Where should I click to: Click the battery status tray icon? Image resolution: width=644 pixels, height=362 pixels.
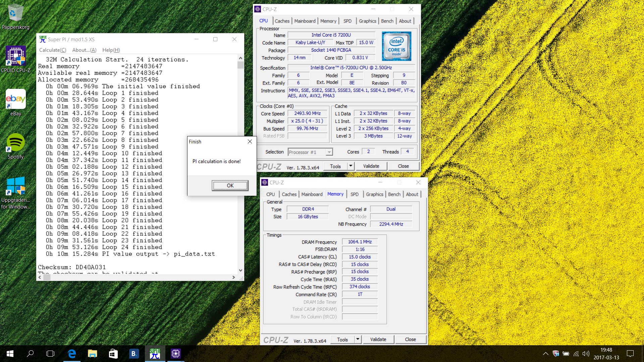pos(566,354)
